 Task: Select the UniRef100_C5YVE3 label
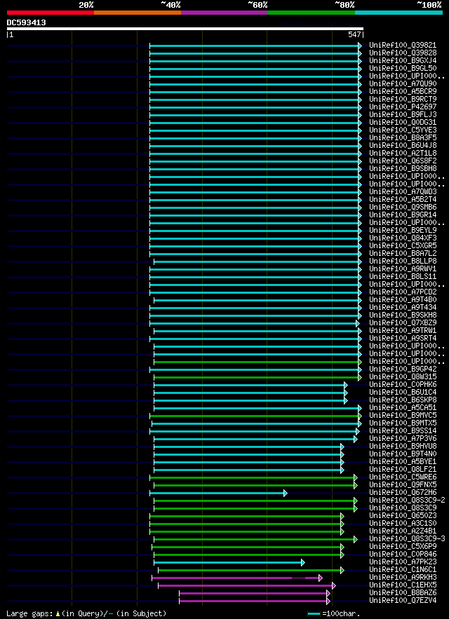point(403,130)
